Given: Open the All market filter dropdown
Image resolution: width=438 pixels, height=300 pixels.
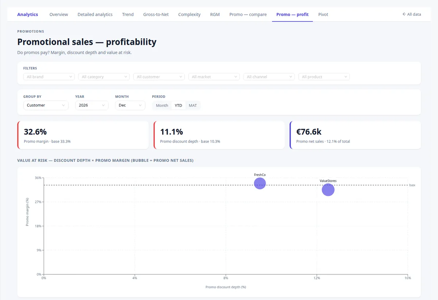Looking at the screenshot, I should tap(214, 77).
